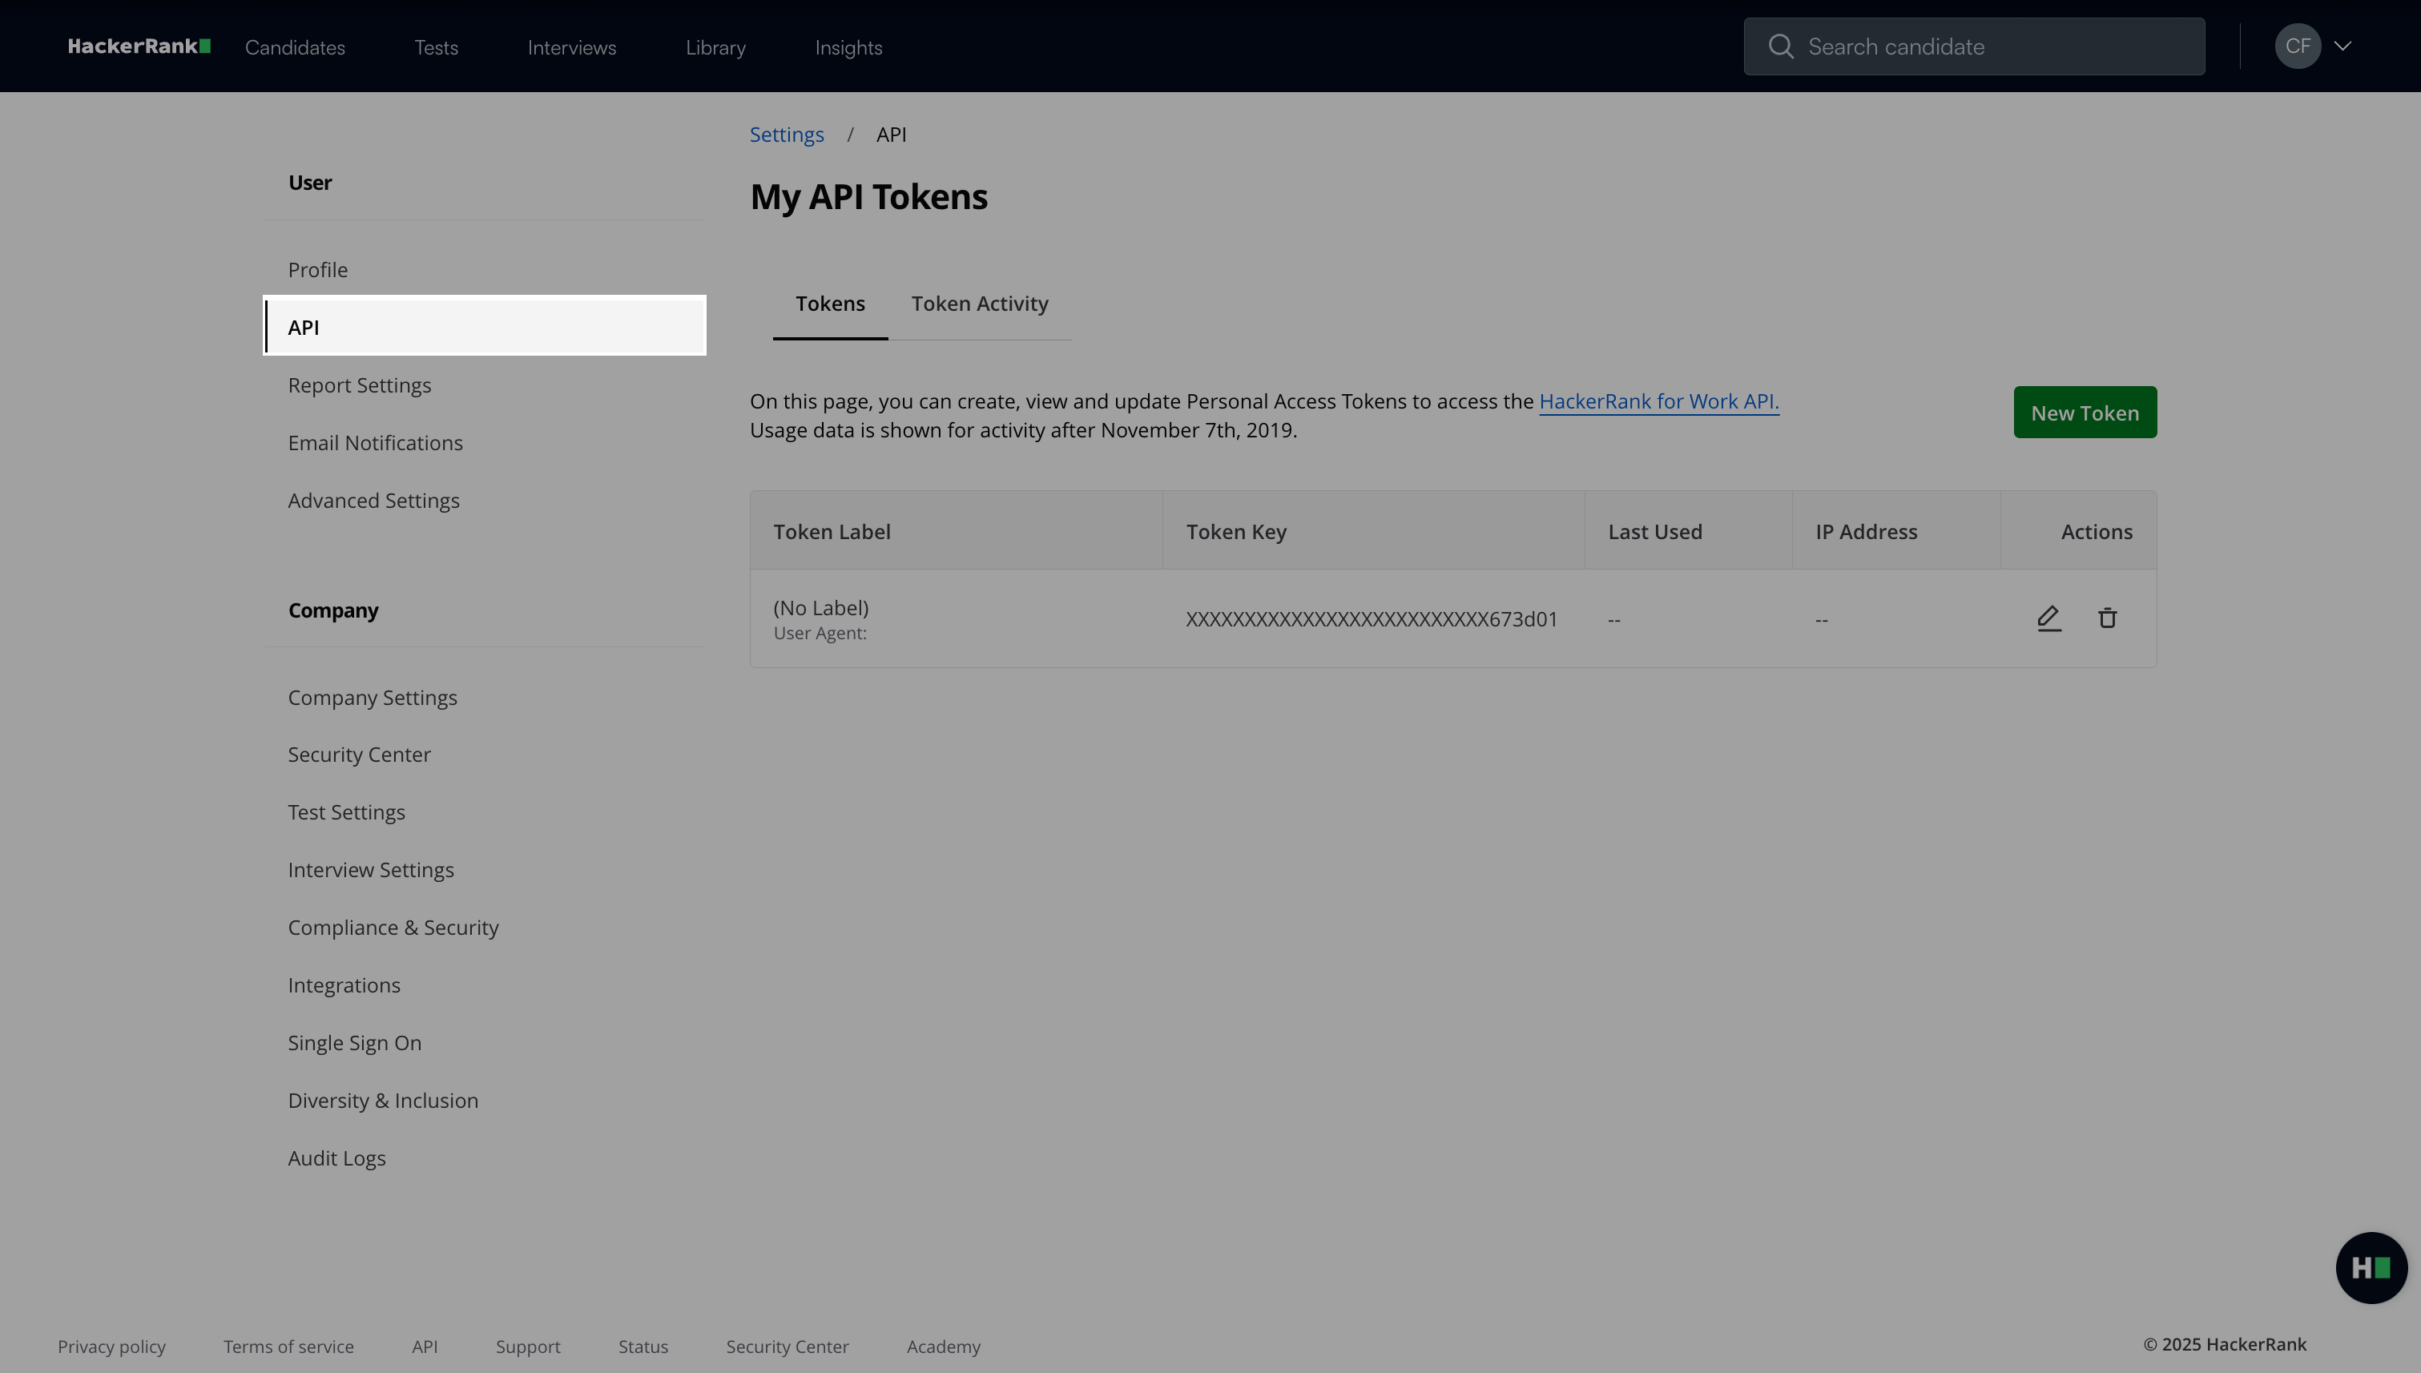Open the Candidates menu
The width and height of the screenshot is (2421, 1373).
coord(295,47)
